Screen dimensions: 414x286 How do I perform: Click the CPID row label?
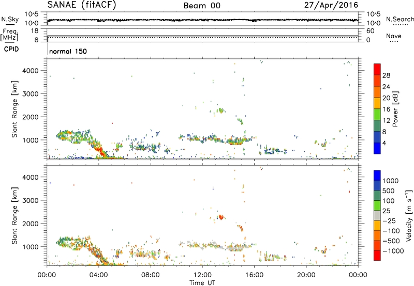(x=11, y=49)
